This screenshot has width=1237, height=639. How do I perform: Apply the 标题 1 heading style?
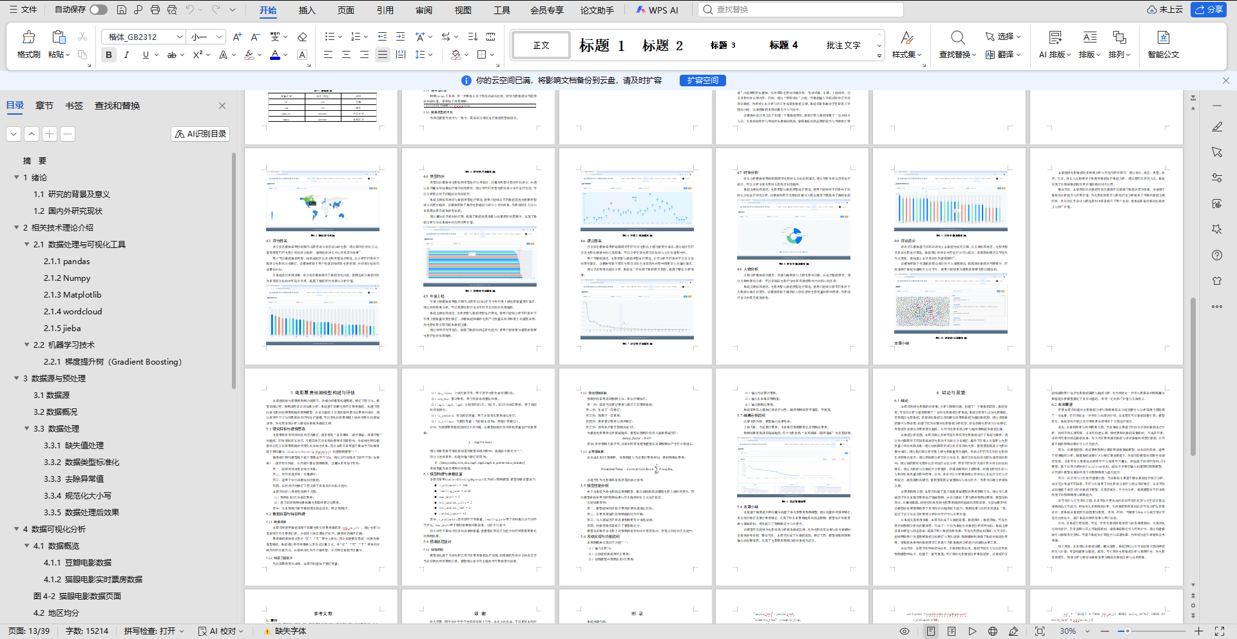point(602,45)
